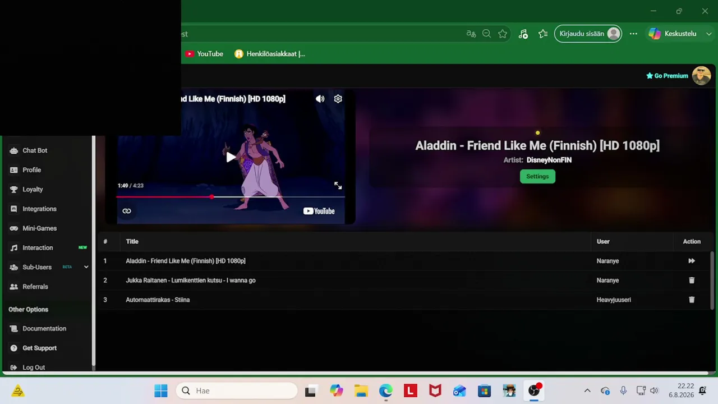The image size is (718, 404).
Task: Open McAfee from the taskbar
Action: (x=435, y=391)
